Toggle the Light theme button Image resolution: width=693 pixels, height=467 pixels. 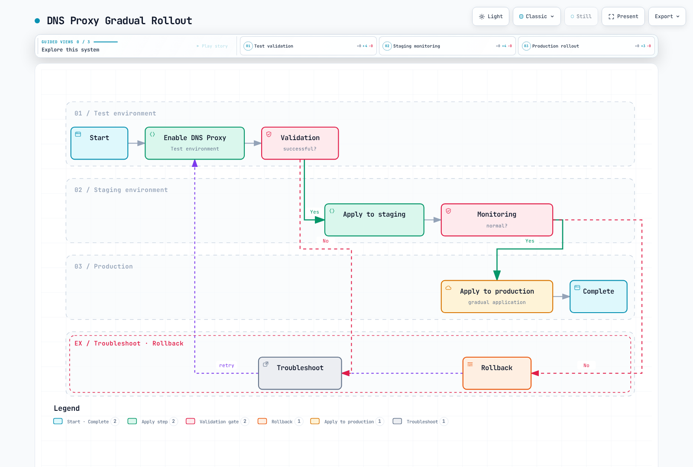point(491,16)
